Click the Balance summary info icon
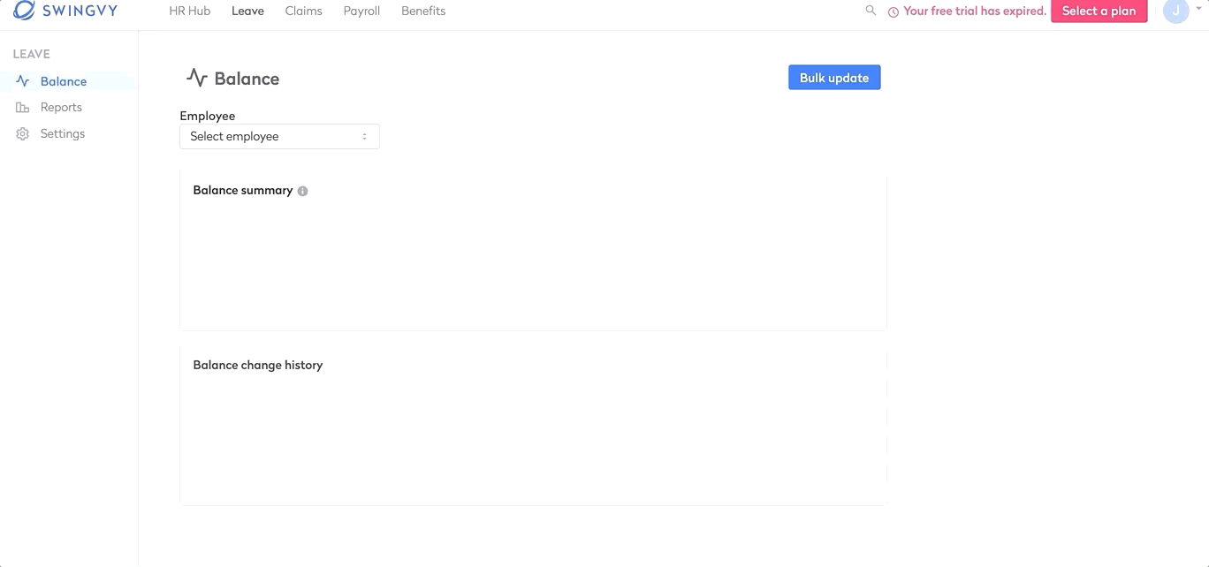The width and height of the screenshot is (1209, 567). tap(302, 191)
